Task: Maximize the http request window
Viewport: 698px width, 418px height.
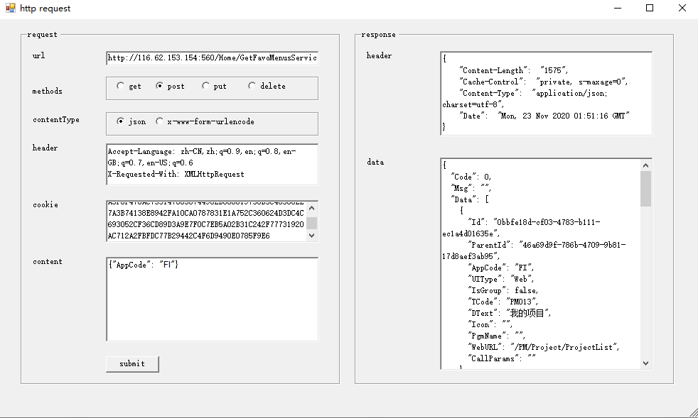Action: tap(649, 9)
